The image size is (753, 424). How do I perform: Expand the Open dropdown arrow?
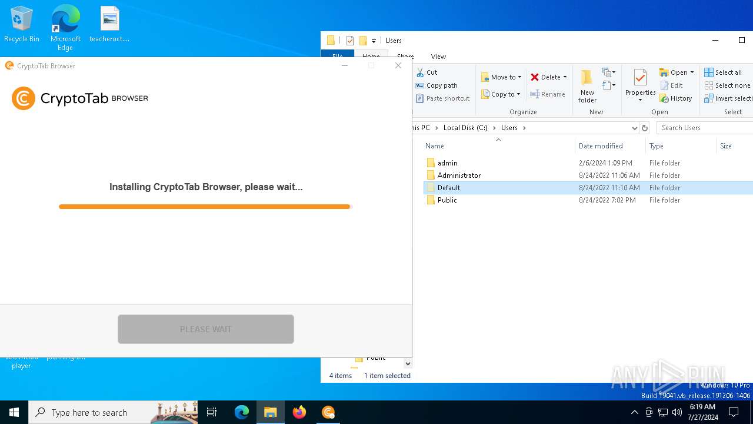click(692, 72)
